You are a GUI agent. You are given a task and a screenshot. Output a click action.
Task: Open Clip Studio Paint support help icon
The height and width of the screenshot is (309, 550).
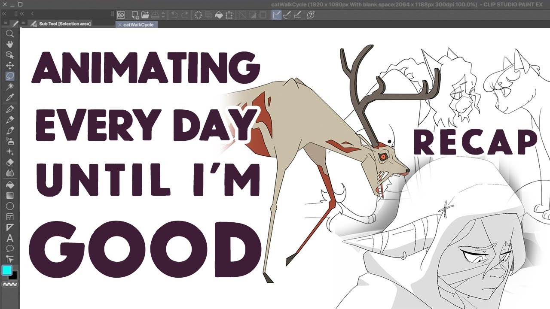point(311,15)
